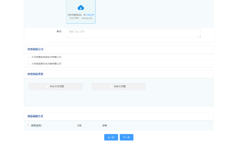Go back with the 上一步 button
The height and width of the screenshot is (155, 232).
(111, 137)
